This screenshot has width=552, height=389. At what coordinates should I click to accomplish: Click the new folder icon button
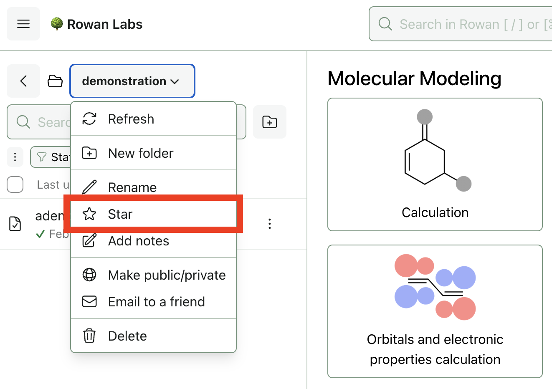click(269, 122)
